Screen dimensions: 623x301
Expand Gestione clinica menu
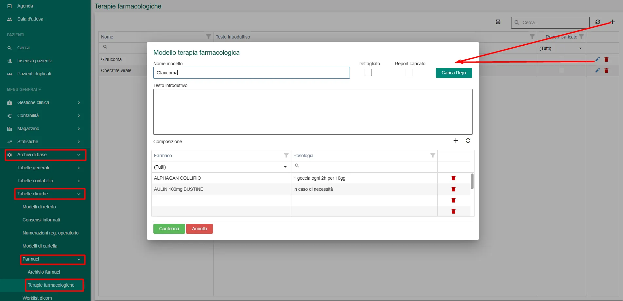click(45, 102)
